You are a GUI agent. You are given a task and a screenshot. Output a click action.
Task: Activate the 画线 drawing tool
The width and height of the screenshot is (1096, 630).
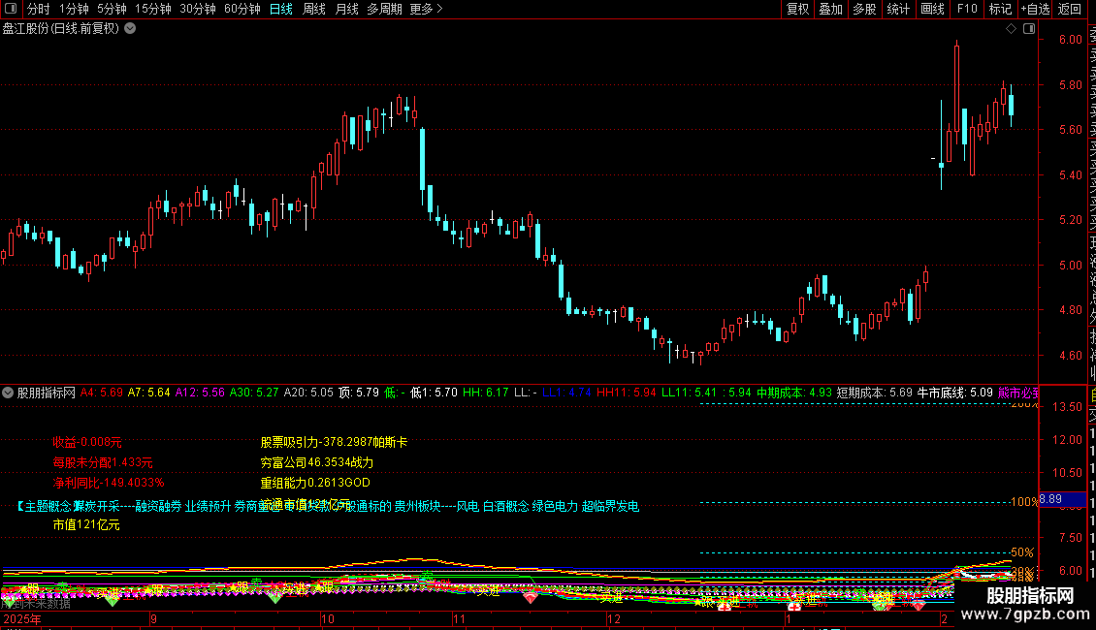point(932,9)
